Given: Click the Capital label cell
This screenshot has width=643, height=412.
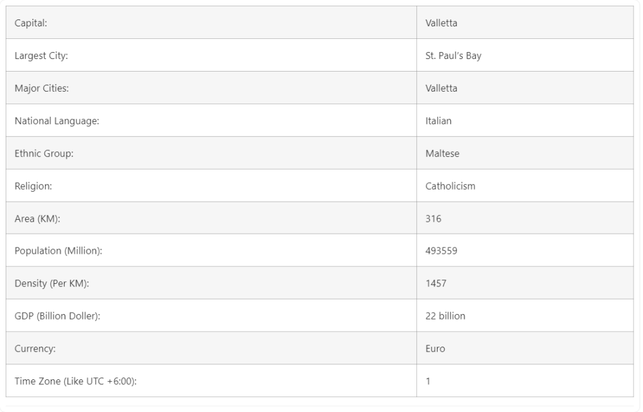Looking at the screenshot, I should [x=31, y=23].
